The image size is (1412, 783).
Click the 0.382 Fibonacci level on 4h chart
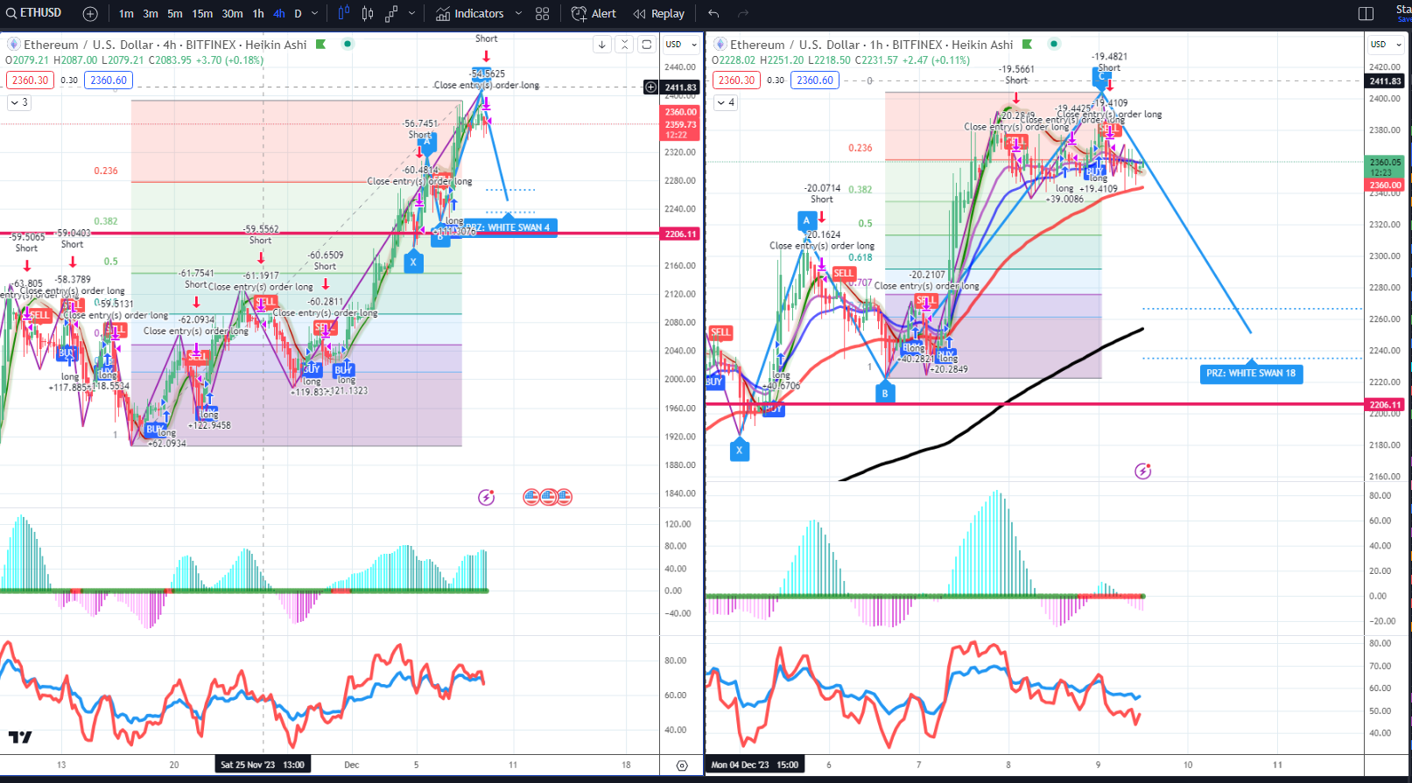click(106, 221)
